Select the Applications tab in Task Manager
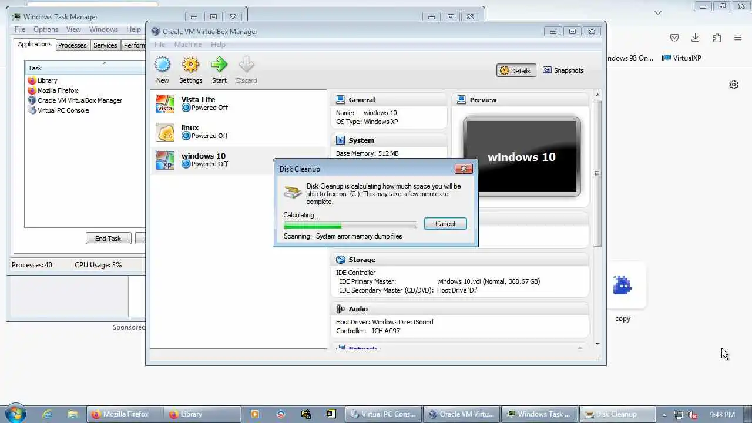The image size is (752, 423). tap(35, 45)
